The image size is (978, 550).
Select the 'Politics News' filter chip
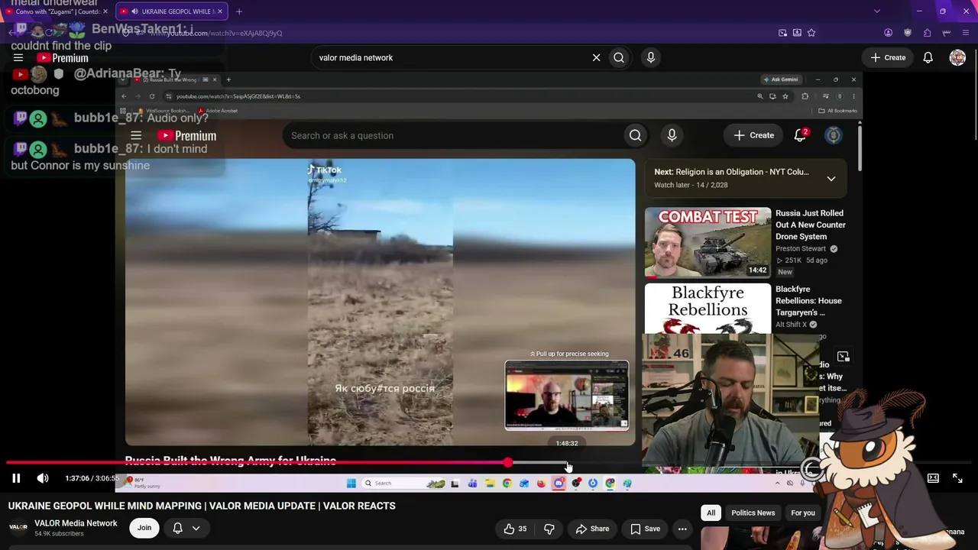tap(753, 513)
